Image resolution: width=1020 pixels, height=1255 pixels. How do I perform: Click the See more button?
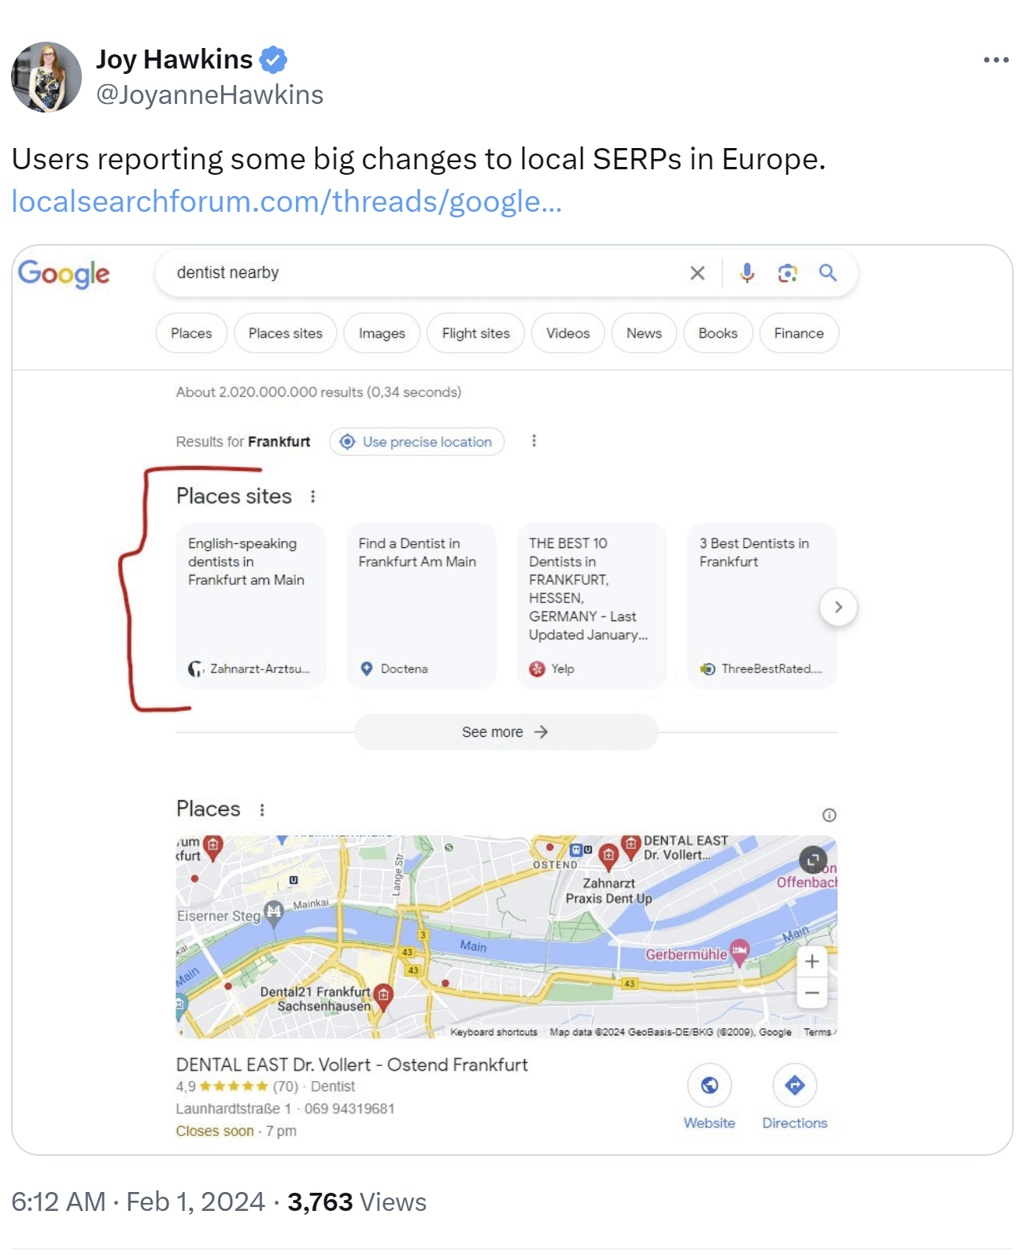(505, 732)
